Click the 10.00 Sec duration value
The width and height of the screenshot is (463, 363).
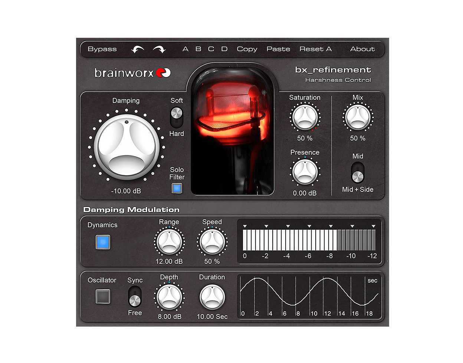212,317
